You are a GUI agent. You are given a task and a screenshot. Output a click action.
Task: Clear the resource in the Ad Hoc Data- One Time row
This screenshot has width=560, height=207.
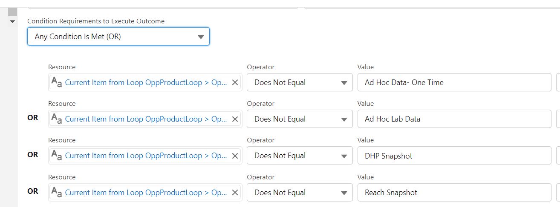[x=235, y=82]
